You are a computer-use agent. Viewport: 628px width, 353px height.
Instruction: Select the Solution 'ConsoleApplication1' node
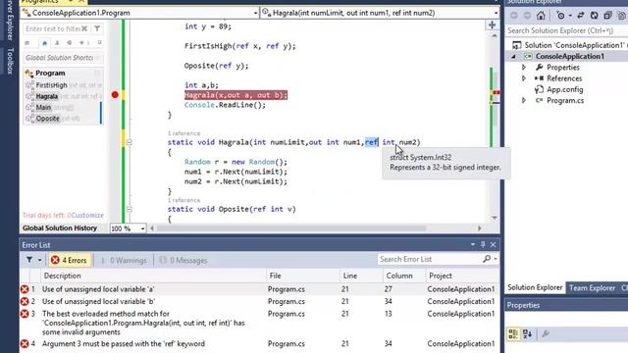pos(569,45)
